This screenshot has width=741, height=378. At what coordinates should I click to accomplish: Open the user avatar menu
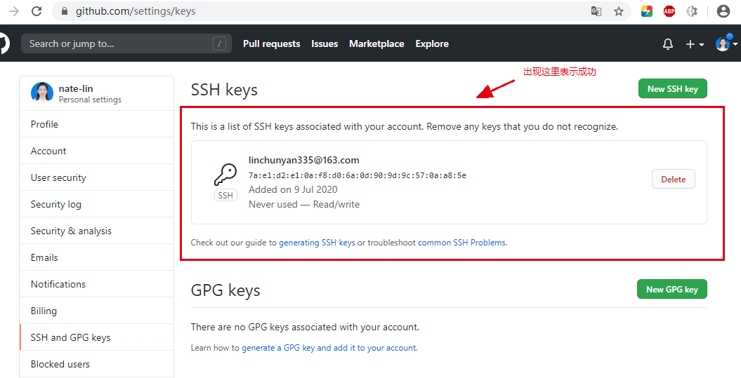point(726,44)
